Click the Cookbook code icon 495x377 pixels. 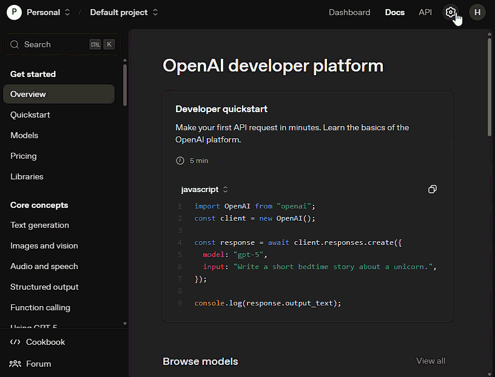pyautogui.click(x=15, y=342)
